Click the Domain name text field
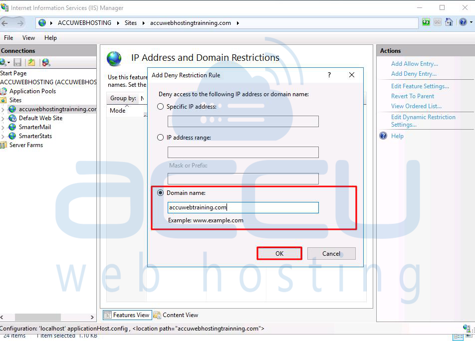 243,207
